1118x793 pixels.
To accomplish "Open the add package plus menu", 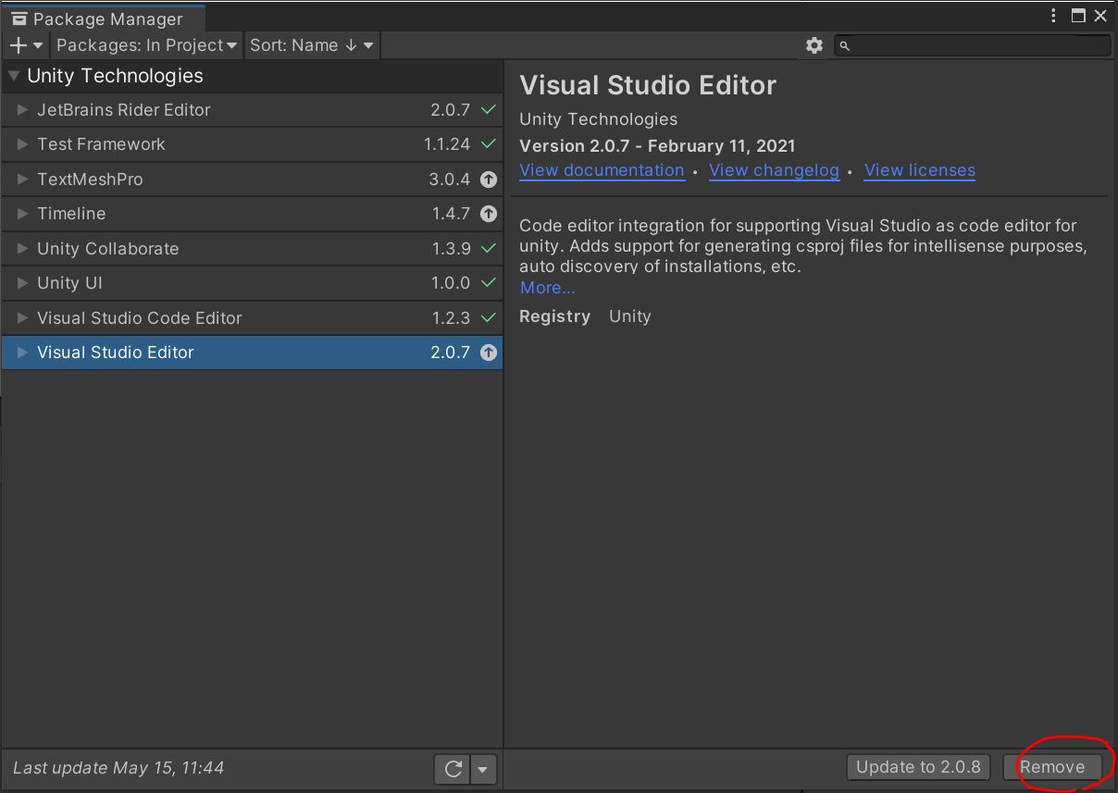I will click(x=26, y=45).
